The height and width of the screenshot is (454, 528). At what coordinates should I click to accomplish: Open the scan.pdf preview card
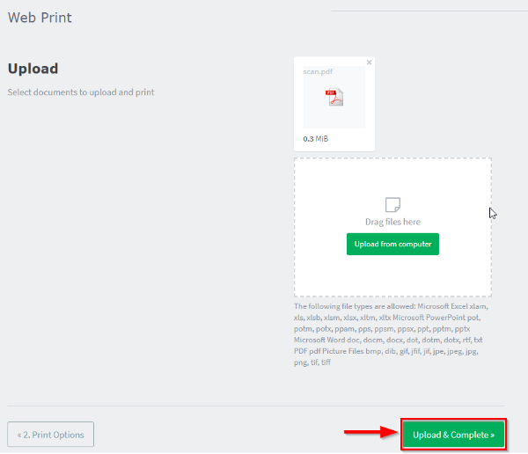334,104
